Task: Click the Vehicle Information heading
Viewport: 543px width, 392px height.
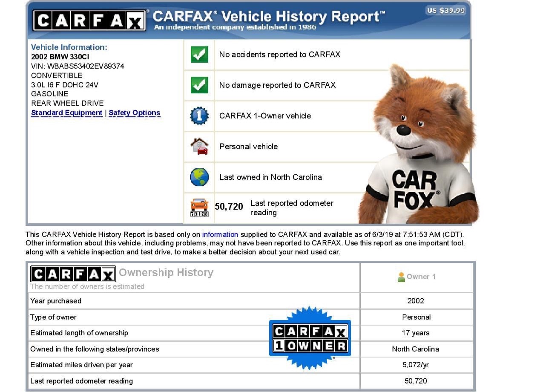Action: point(69,47)
